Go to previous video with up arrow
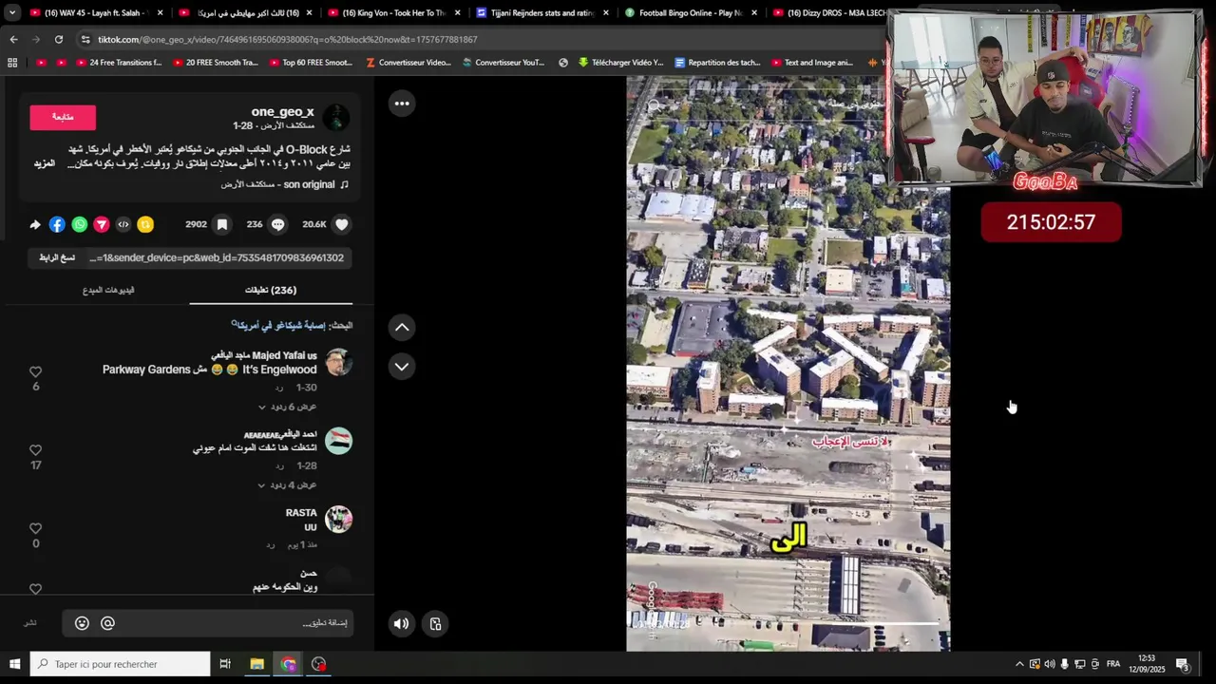Image resolution: width=1216 pixels, height=684 pixels. [402, 328]
